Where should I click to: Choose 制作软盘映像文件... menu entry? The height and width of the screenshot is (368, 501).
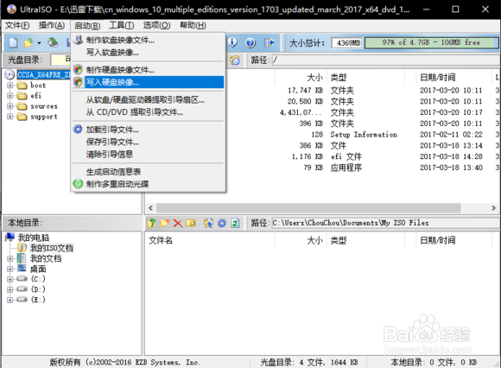pyautogui.click(x=149, y=40)
